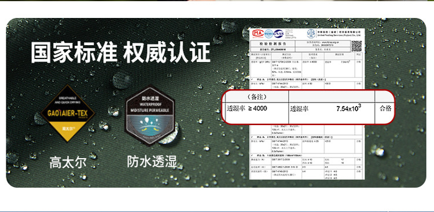This screenshot has width=434, height=212.
Task: Click the GAOTAIER-TEX diamond badge
Action: click(x=68, y=113)
